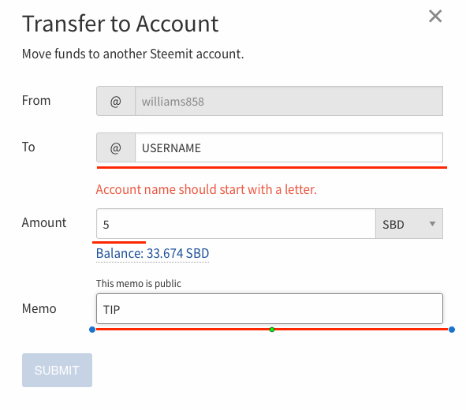The height and width of the screenshot is (410, 466).
Task: Select the red line under the To field
Action: (x=272, y=168)
